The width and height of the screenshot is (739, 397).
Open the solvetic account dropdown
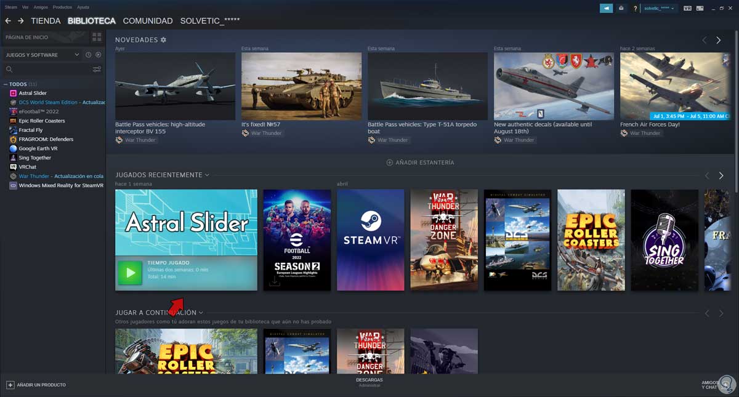pyautogui.click(x=659, y=8)
